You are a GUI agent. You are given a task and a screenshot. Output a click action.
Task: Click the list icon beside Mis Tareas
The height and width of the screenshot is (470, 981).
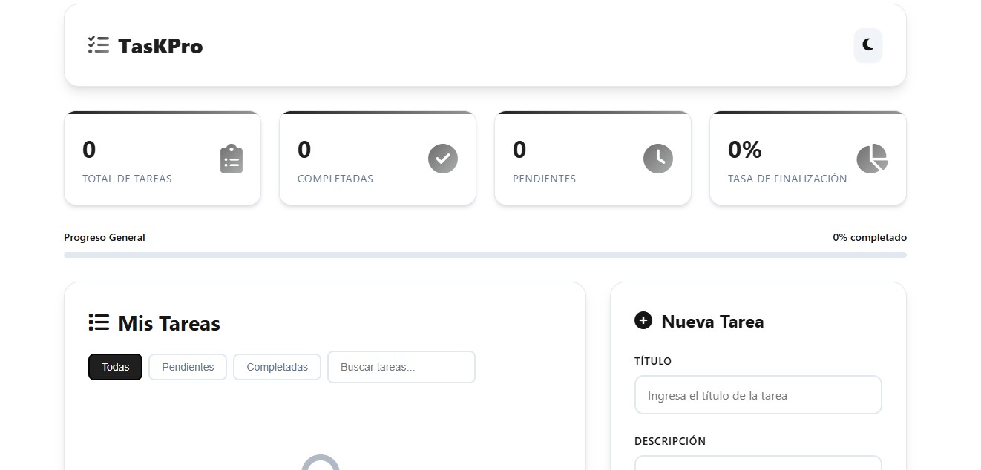pos(99,322)
